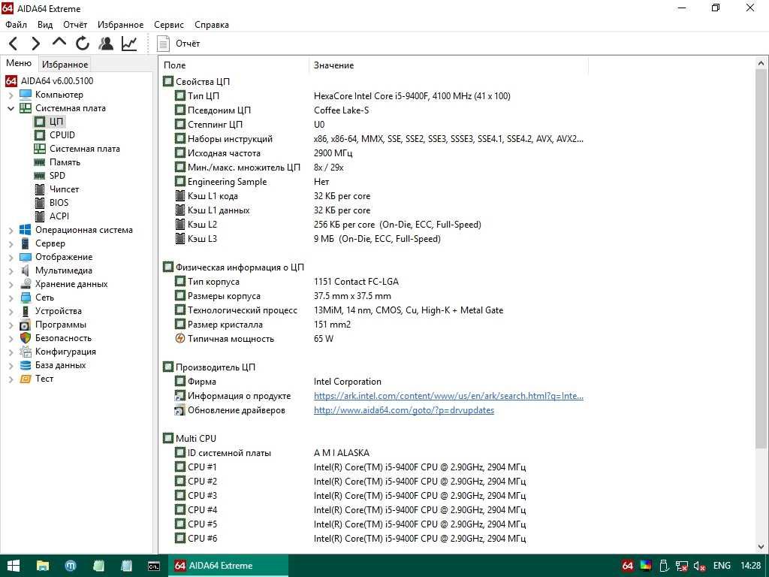This screenshot has height=577, width=769.
Task: Open the Сервис menu
Action: [x=169, y=25]
